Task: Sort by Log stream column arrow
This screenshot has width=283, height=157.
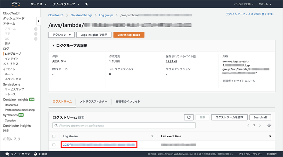Action: pos(152,136)
